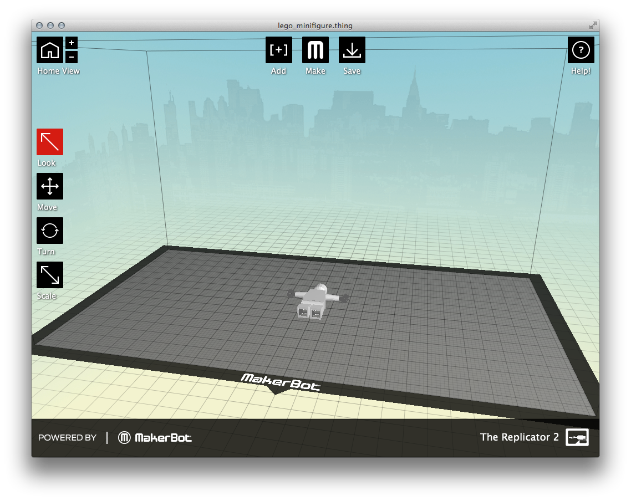Save the file using Save icon

(x=352, y=50)
